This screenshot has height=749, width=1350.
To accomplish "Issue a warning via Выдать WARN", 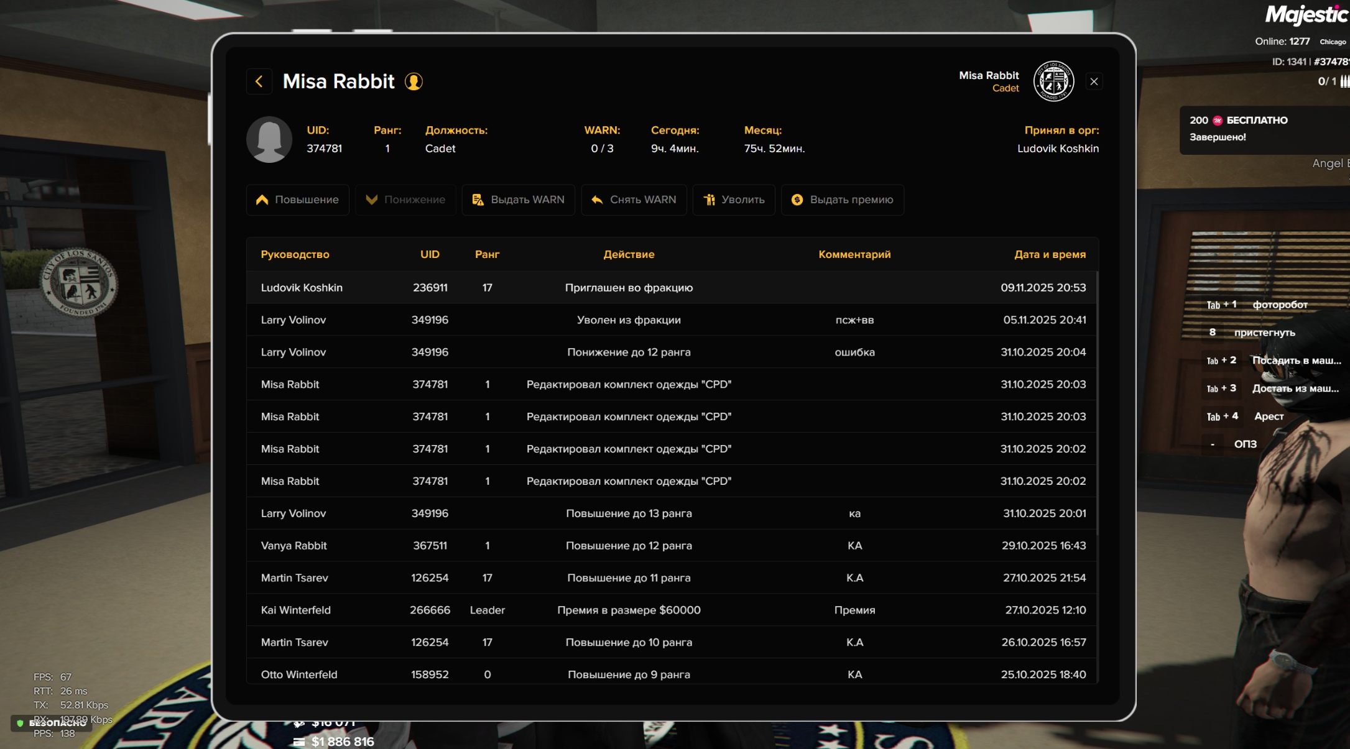I will pos(518,200).
